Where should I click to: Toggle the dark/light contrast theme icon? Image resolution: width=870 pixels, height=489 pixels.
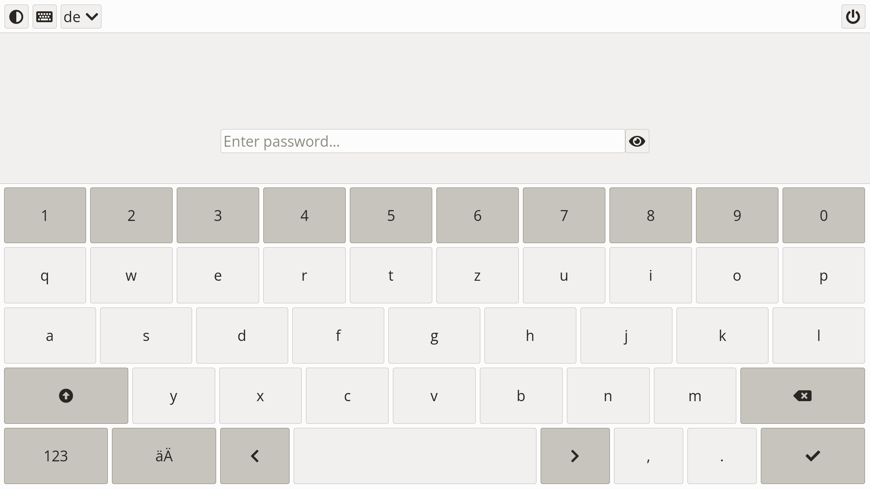(16, 17)
